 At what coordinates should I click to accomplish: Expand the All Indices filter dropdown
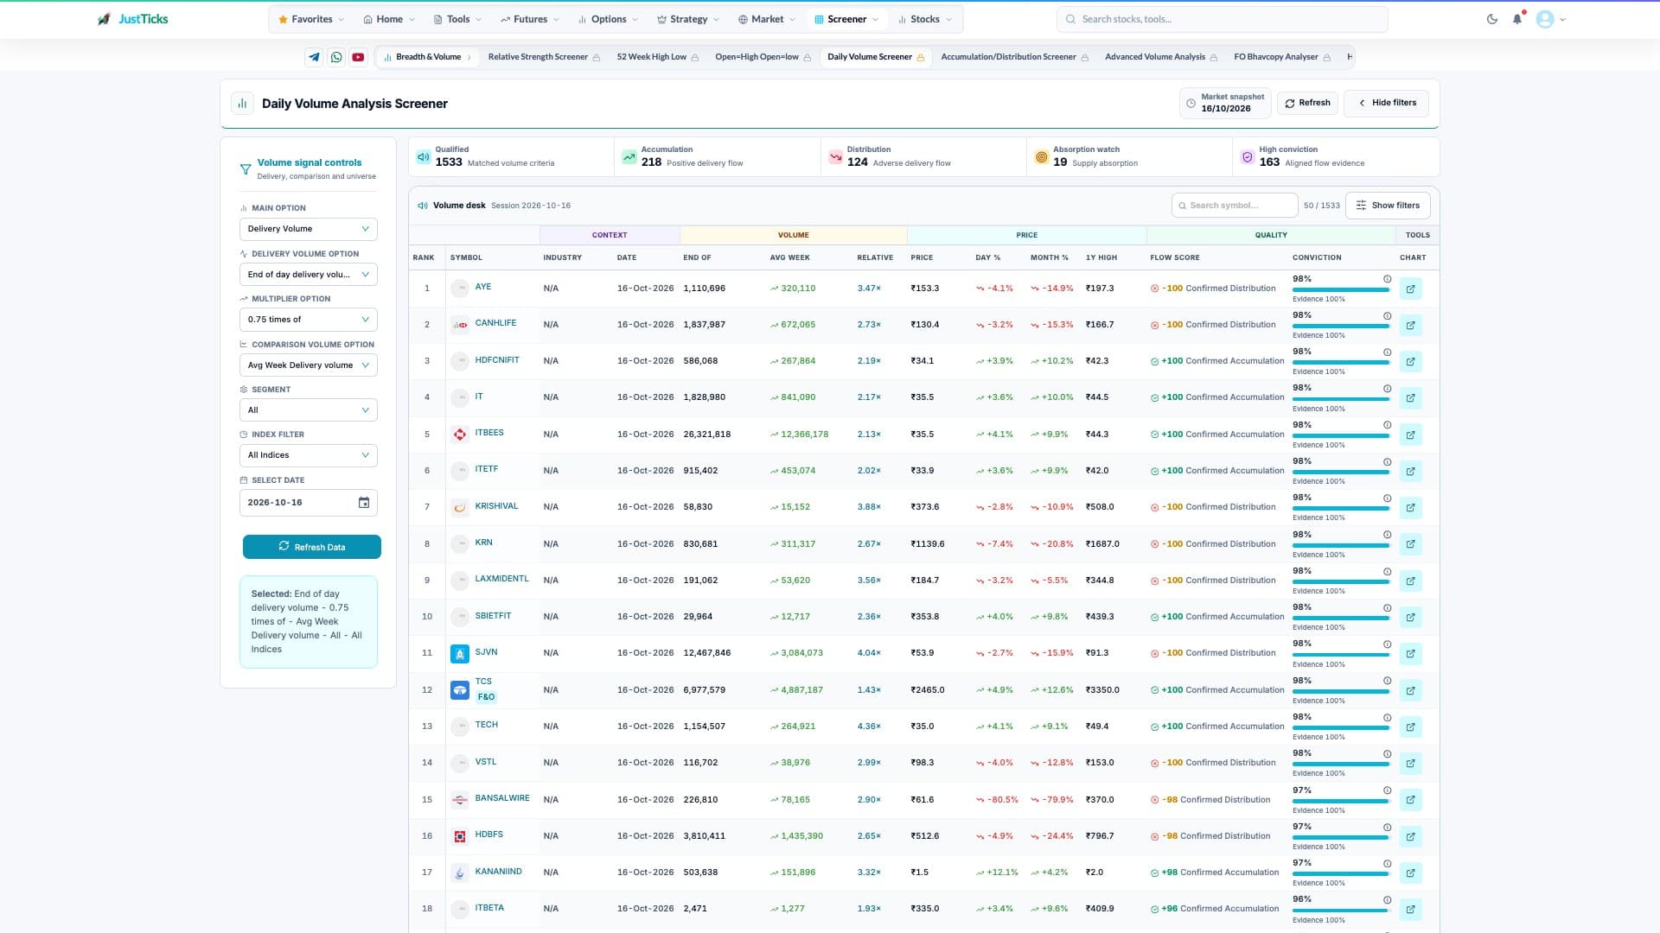pos(309,455)
